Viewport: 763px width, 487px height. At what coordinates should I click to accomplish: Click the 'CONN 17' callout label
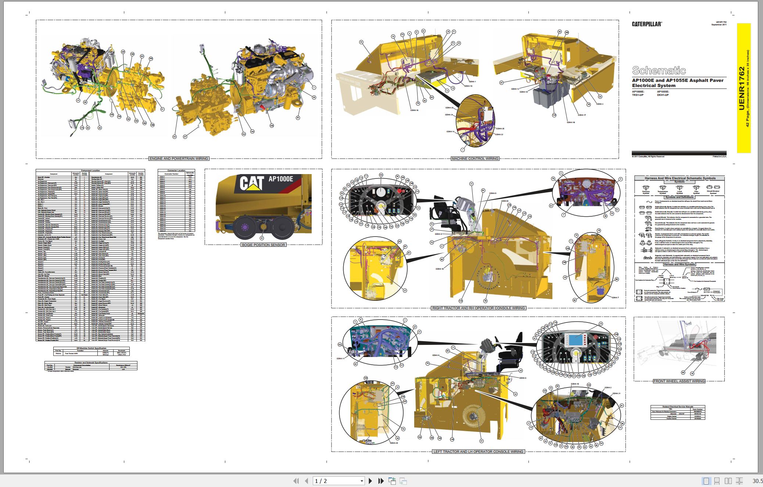[582, 115]
